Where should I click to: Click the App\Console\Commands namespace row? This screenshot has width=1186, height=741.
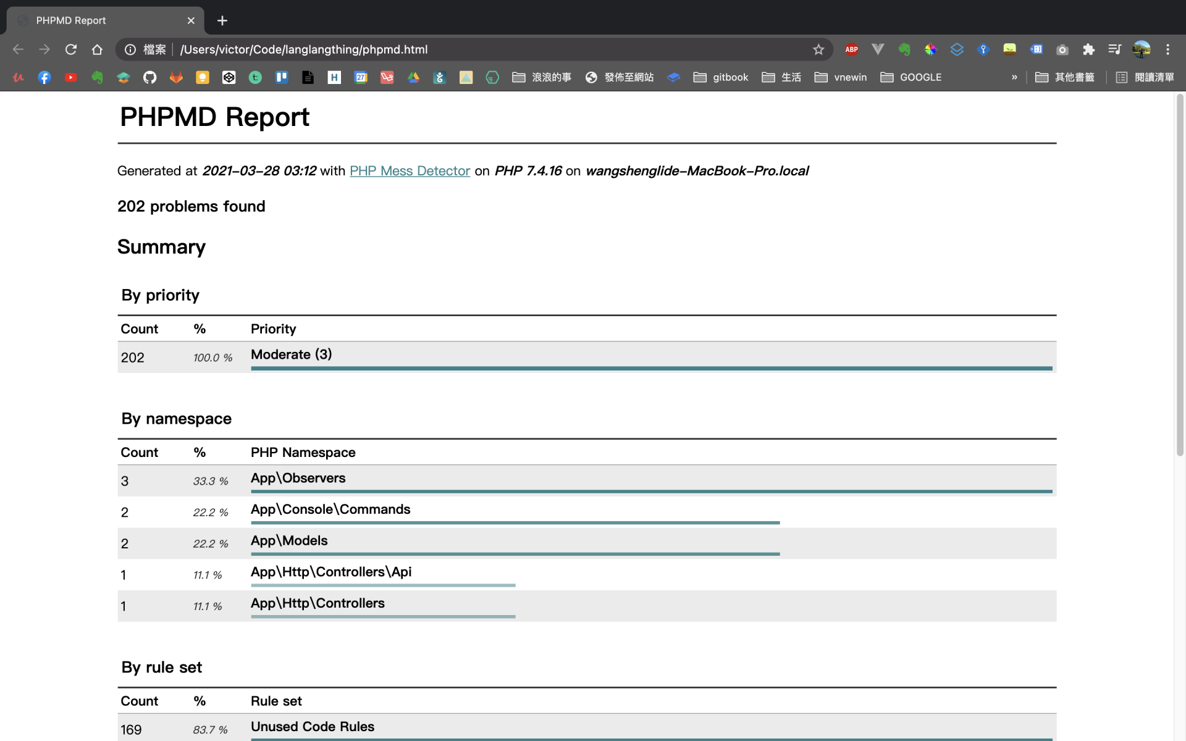(587, 512)
